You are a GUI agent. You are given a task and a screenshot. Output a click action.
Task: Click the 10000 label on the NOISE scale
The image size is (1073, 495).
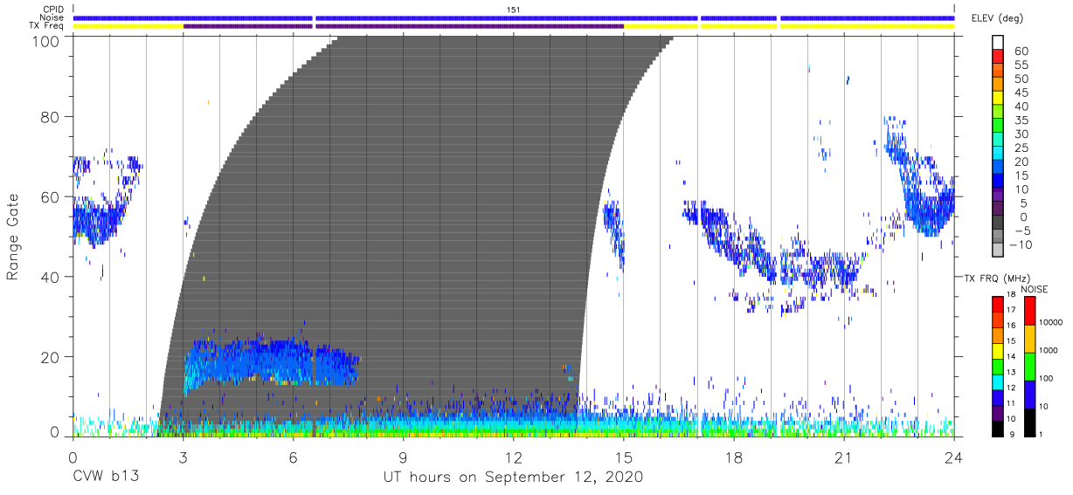tap(1050, 322)
